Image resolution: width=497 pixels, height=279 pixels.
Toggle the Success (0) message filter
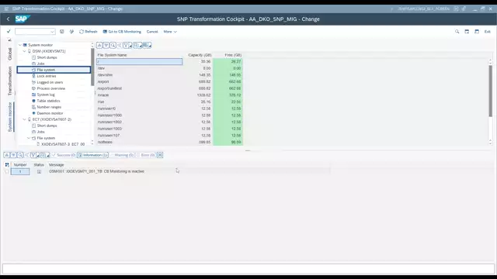click(x=64, y=155)
